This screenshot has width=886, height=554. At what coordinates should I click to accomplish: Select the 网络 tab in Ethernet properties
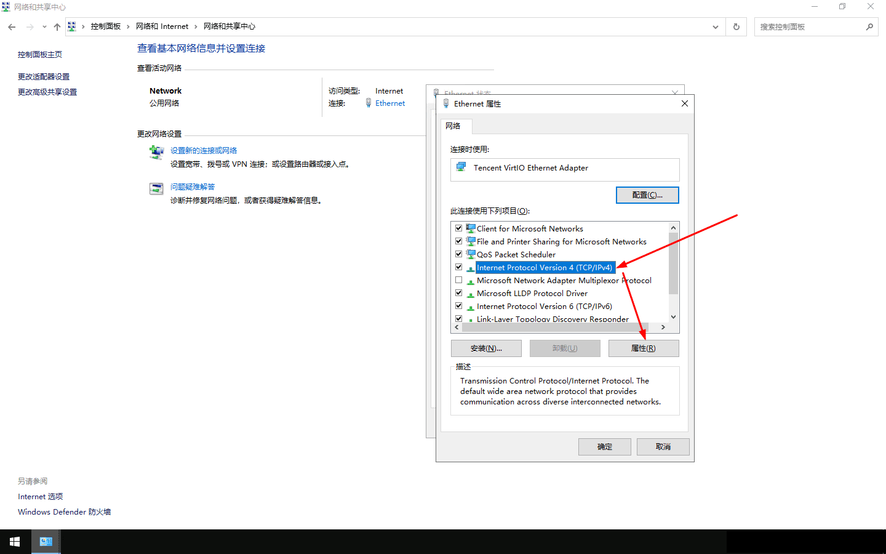[x=453, y=126]
